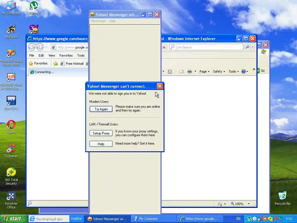Image resolution: width=297 pixels, height=223 pixels.
Task: Click the IE Back navigation arrow
Action: tap(32, 47)
